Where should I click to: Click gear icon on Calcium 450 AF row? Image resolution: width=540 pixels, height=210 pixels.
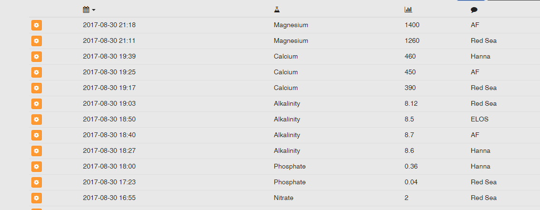(37, 72)
